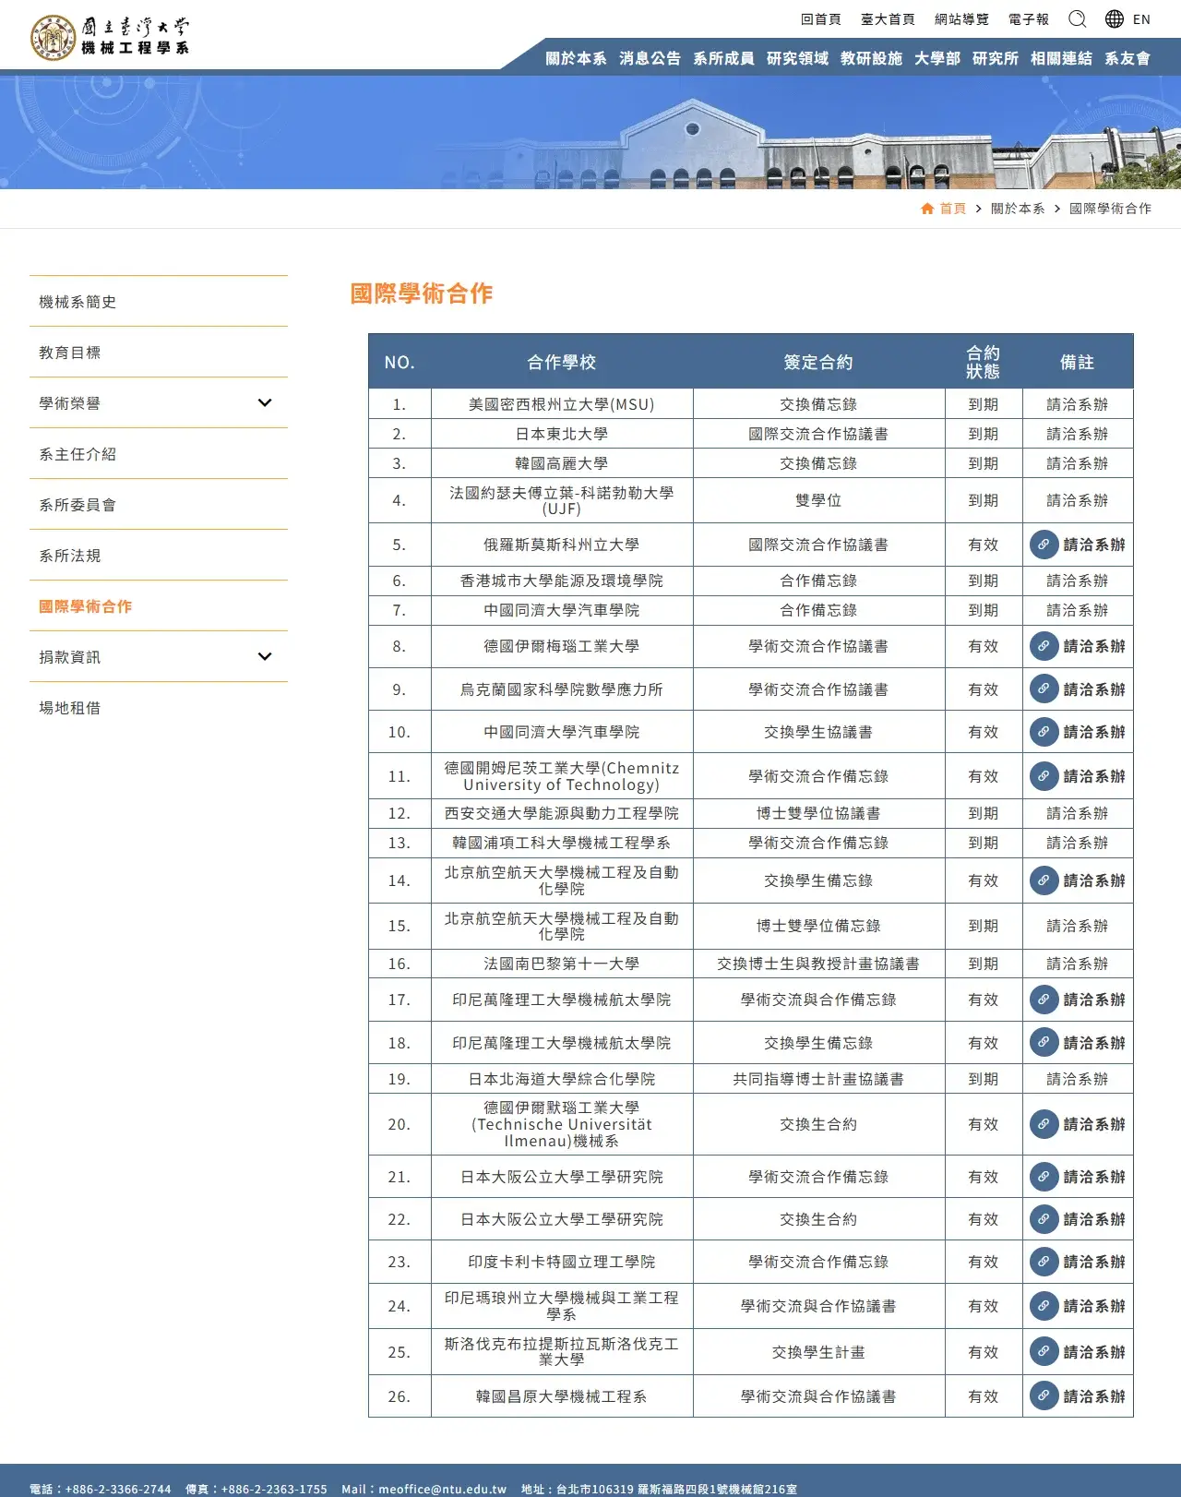The width and height of the screenshot is (1181, 1497).
Task: Open link icon for row 11 Chemnitz University
Action: click(1044, 776)
